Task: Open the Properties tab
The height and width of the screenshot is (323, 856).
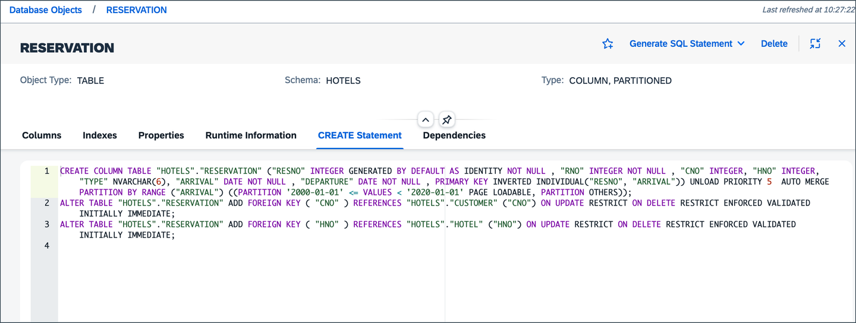Action: [x=161, y=135]
